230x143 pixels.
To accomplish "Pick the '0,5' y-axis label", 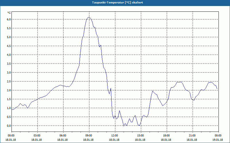I will [x=9, y=117].
